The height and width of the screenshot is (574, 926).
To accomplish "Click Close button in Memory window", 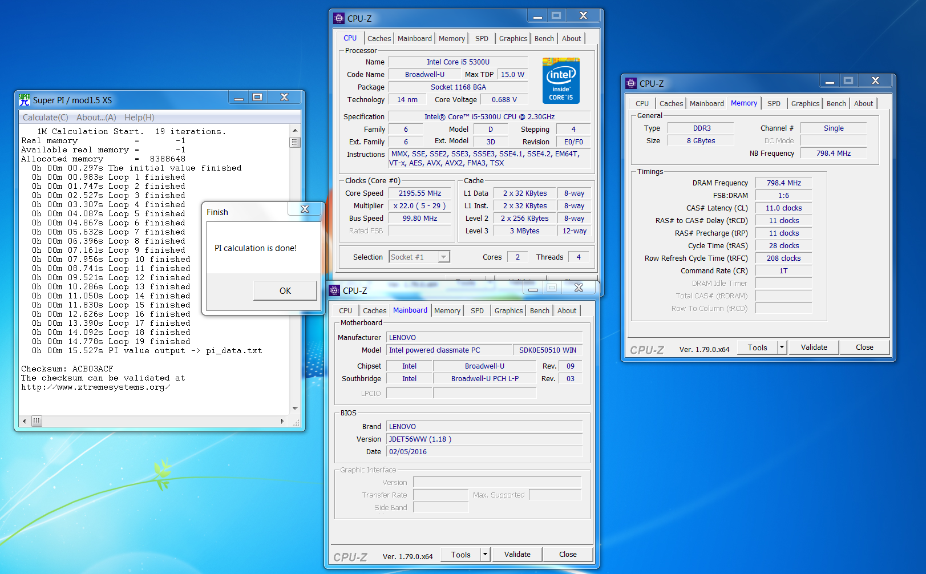I will pyautogui.click(x=864, y=347).
